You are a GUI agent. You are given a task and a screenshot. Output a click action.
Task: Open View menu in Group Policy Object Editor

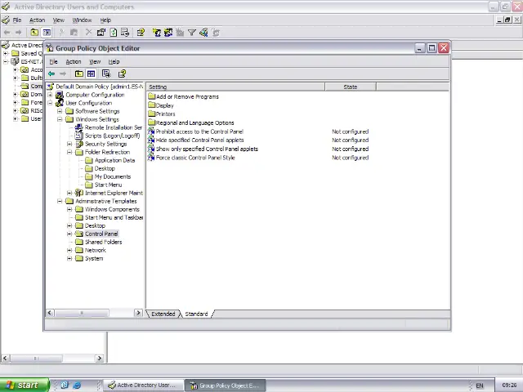[95, 62]
